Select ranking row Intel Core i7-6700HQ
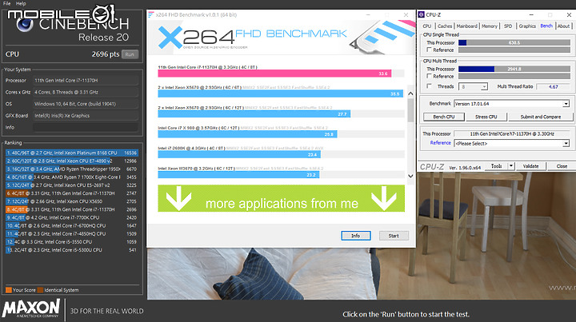 pyautogui.click(x=72, y=225)
